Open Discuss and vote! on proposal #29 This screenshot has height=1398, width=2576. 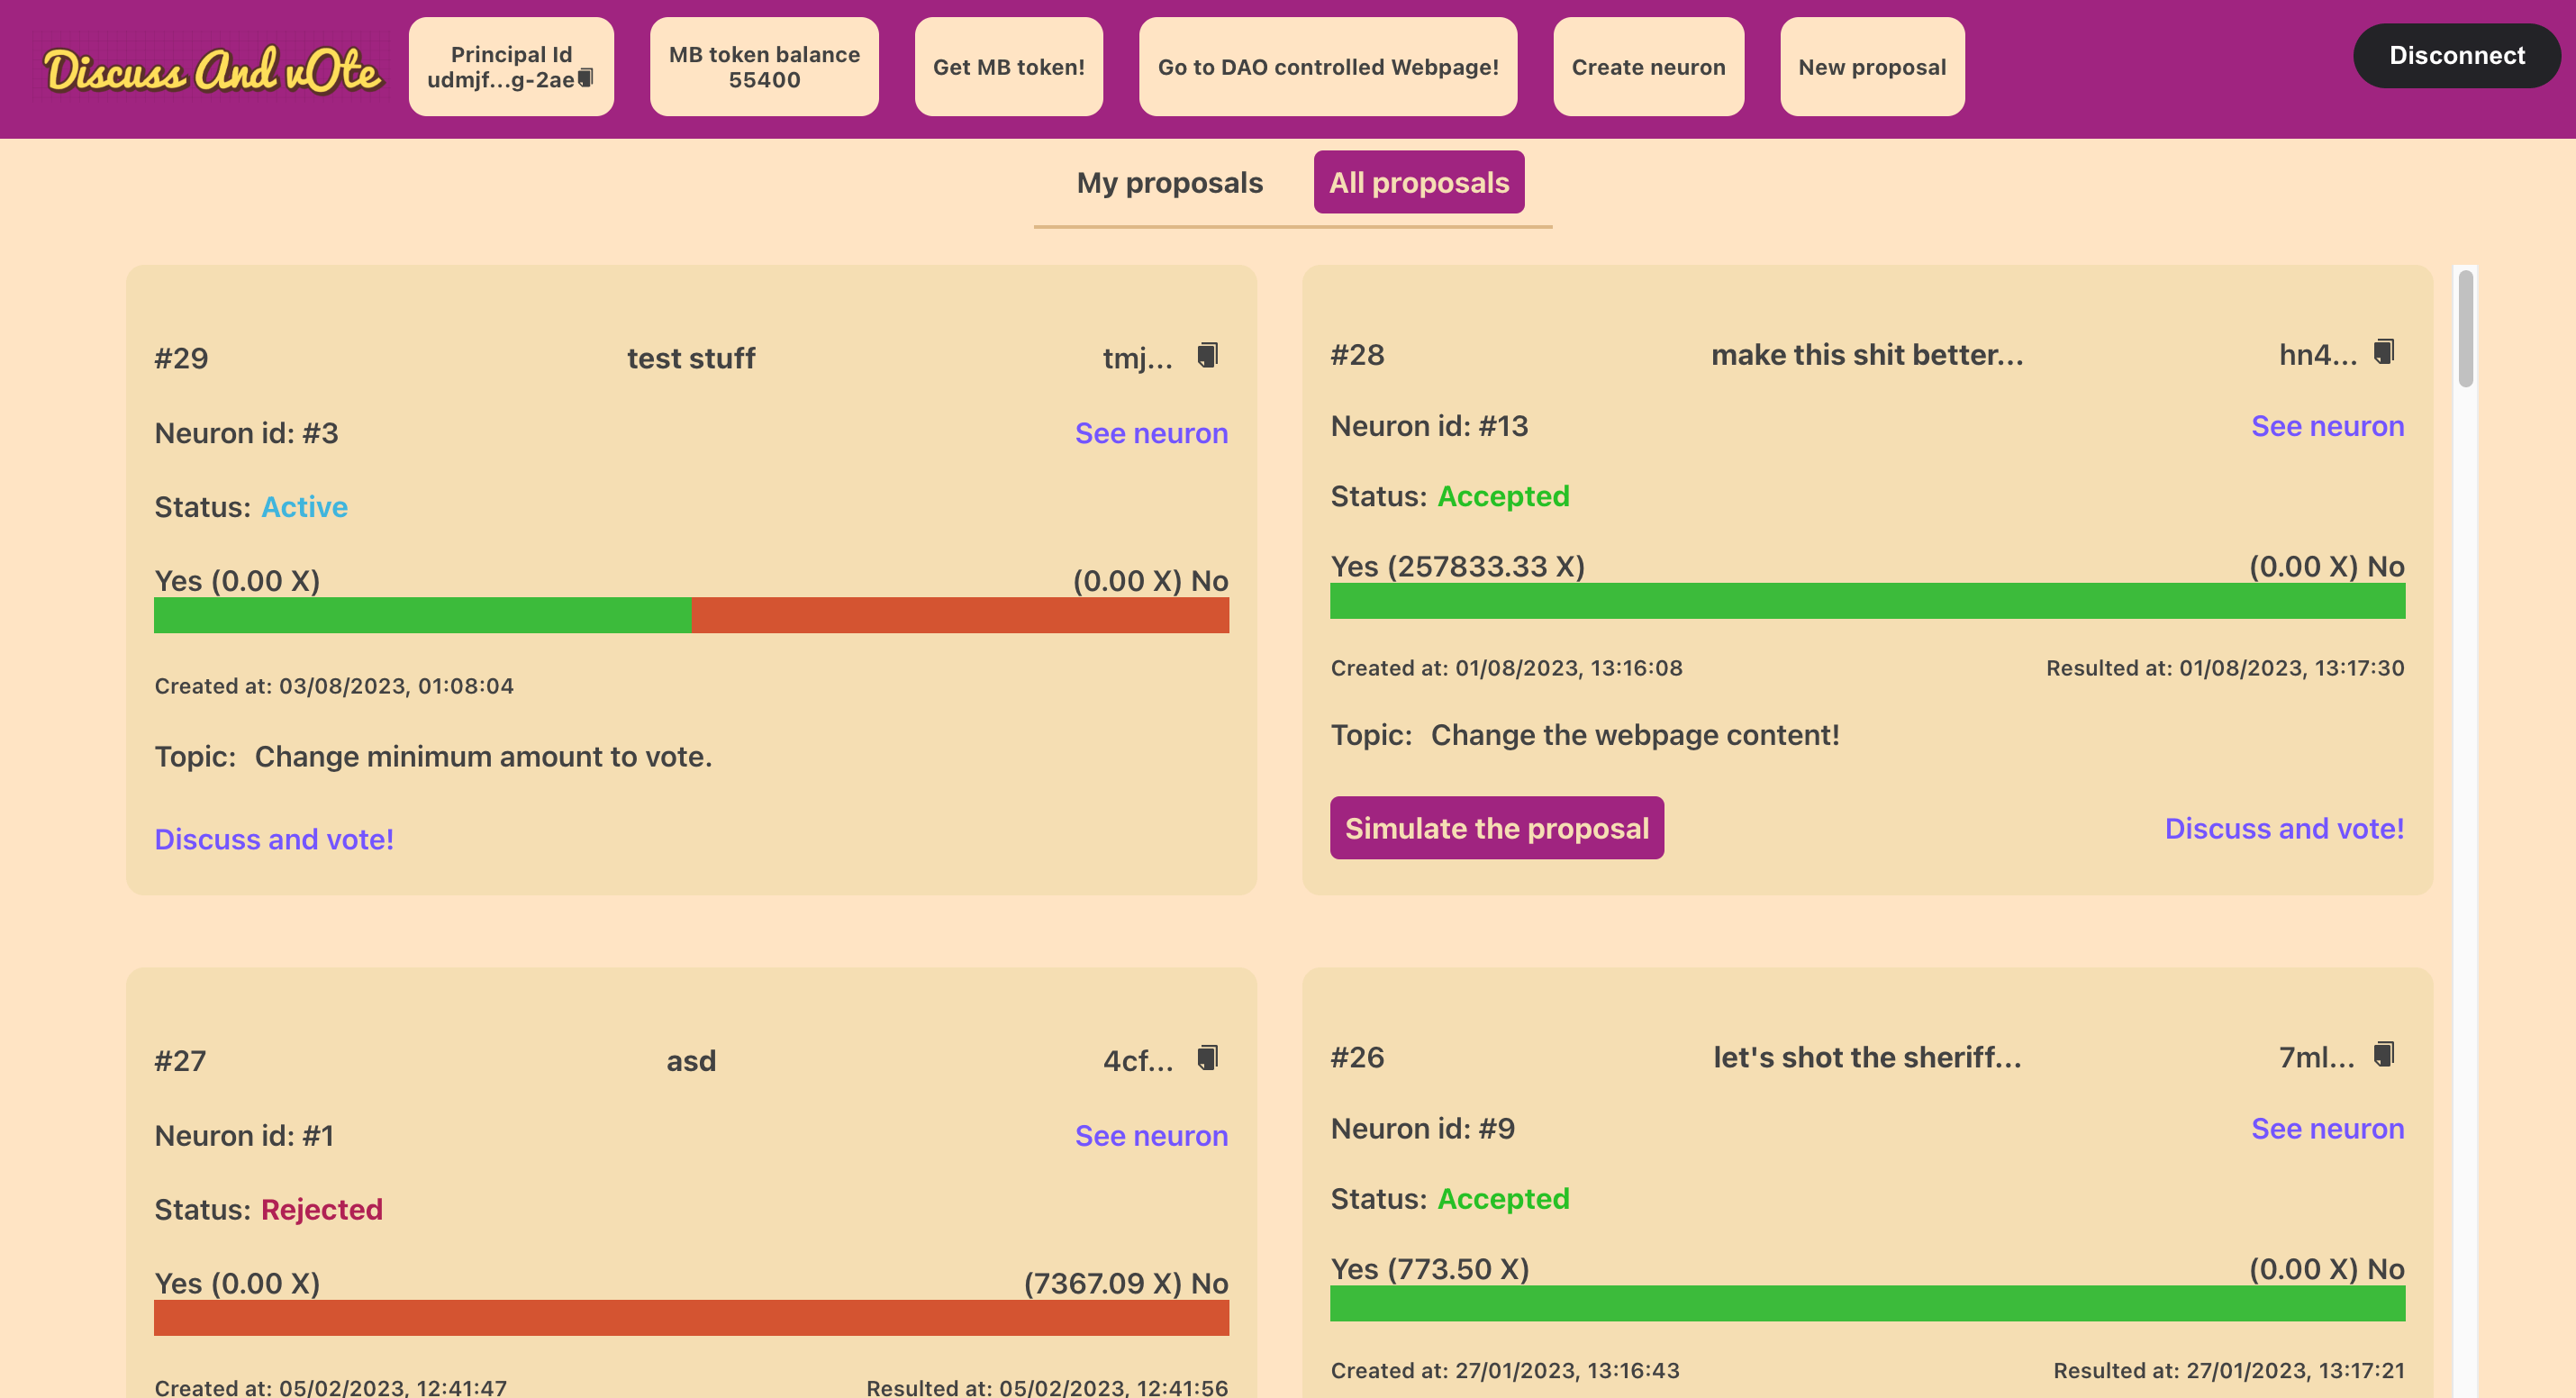[x=274, y=839]
